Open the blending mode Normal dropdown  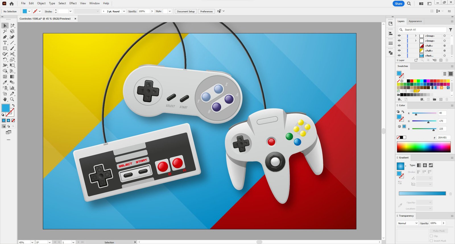point(408,223)
